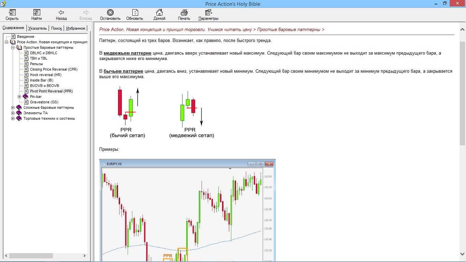Click the page icon beside Gravestone (GS)
The height and width of the screenshot is (262, 466).
point(26,102)
